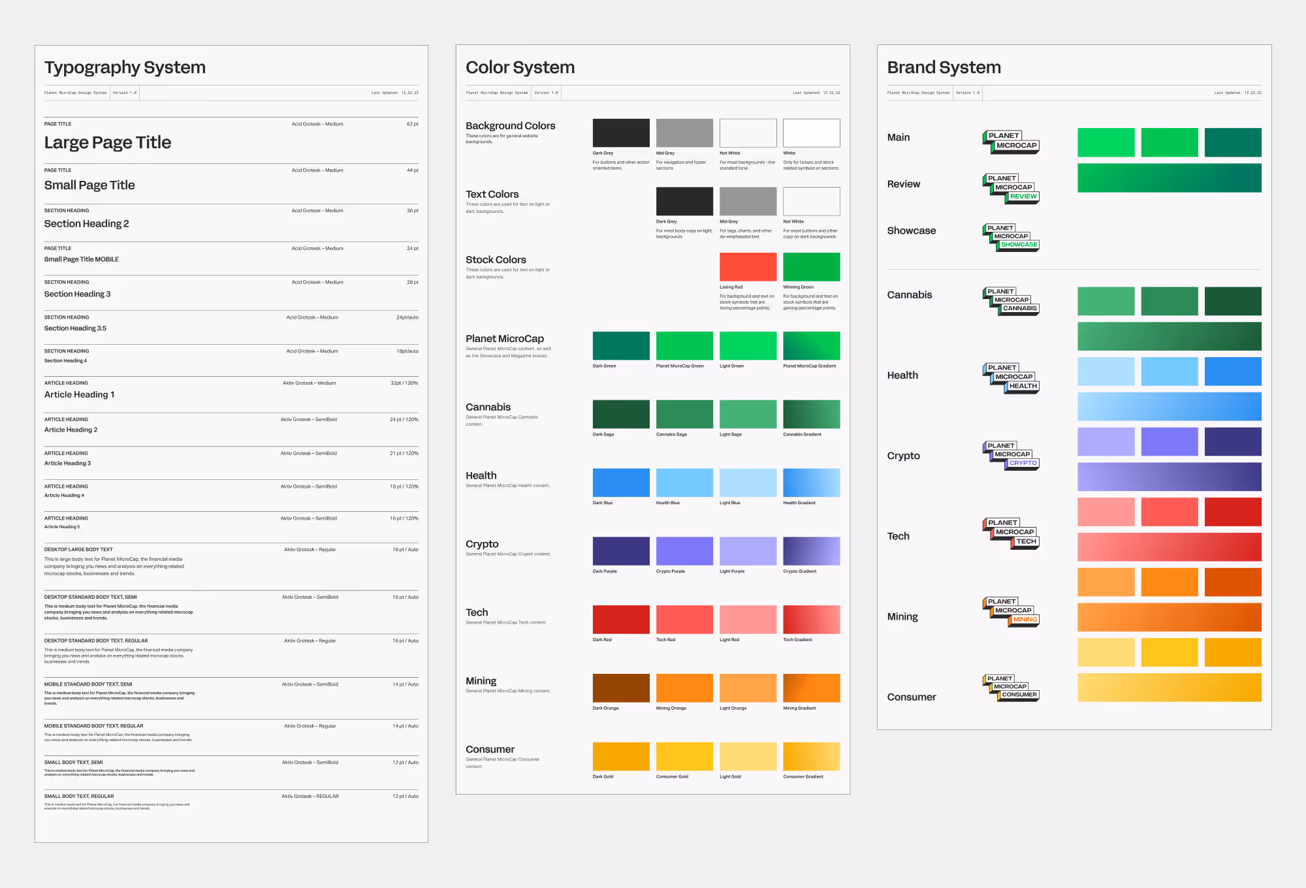Select the wide Crypto gradient bar in Brand System

pos(1170,477)
